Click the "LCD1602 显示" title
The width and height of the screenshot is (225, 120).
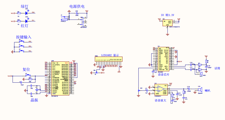tap(110, 55)
